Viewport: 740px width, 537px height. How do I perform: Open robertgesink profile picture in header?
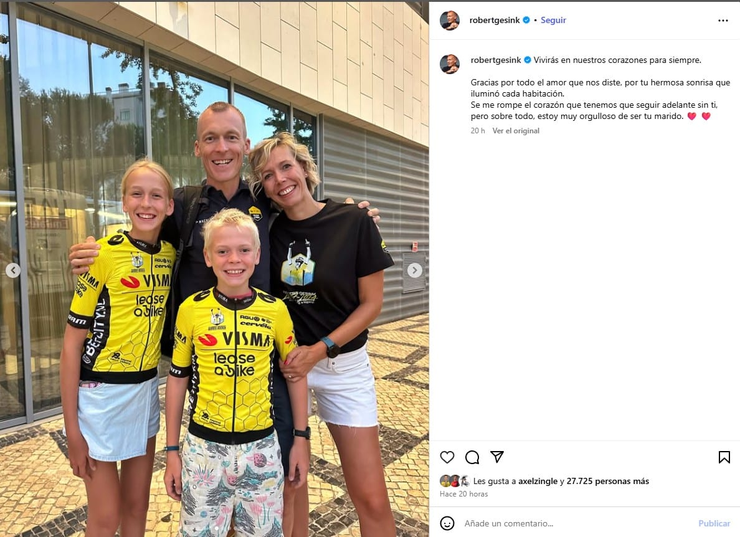(x=449, y=21)
